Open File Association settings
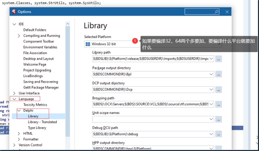This screenshot has width=259, height=151. (x=35, y=53)
